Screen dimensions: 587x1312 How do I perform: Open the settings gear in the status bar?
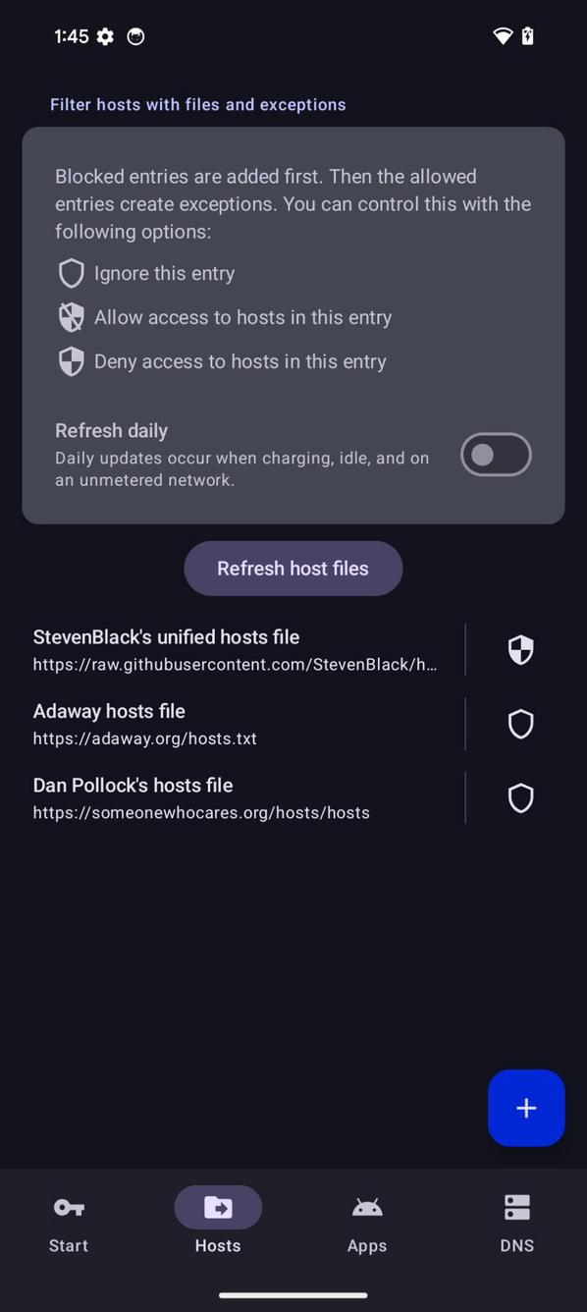tap(105, 36)
